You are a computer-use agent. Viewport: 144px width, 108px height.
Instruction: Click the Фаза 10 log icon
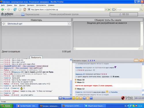coord(76,80)
